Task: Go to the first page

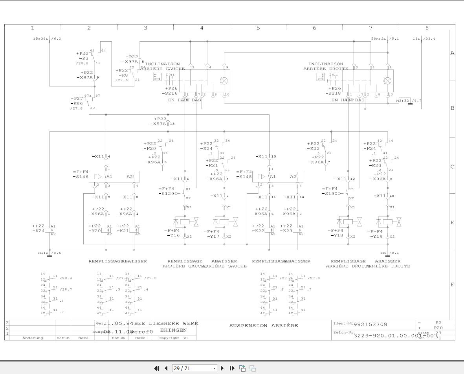Action: point(156,368)
